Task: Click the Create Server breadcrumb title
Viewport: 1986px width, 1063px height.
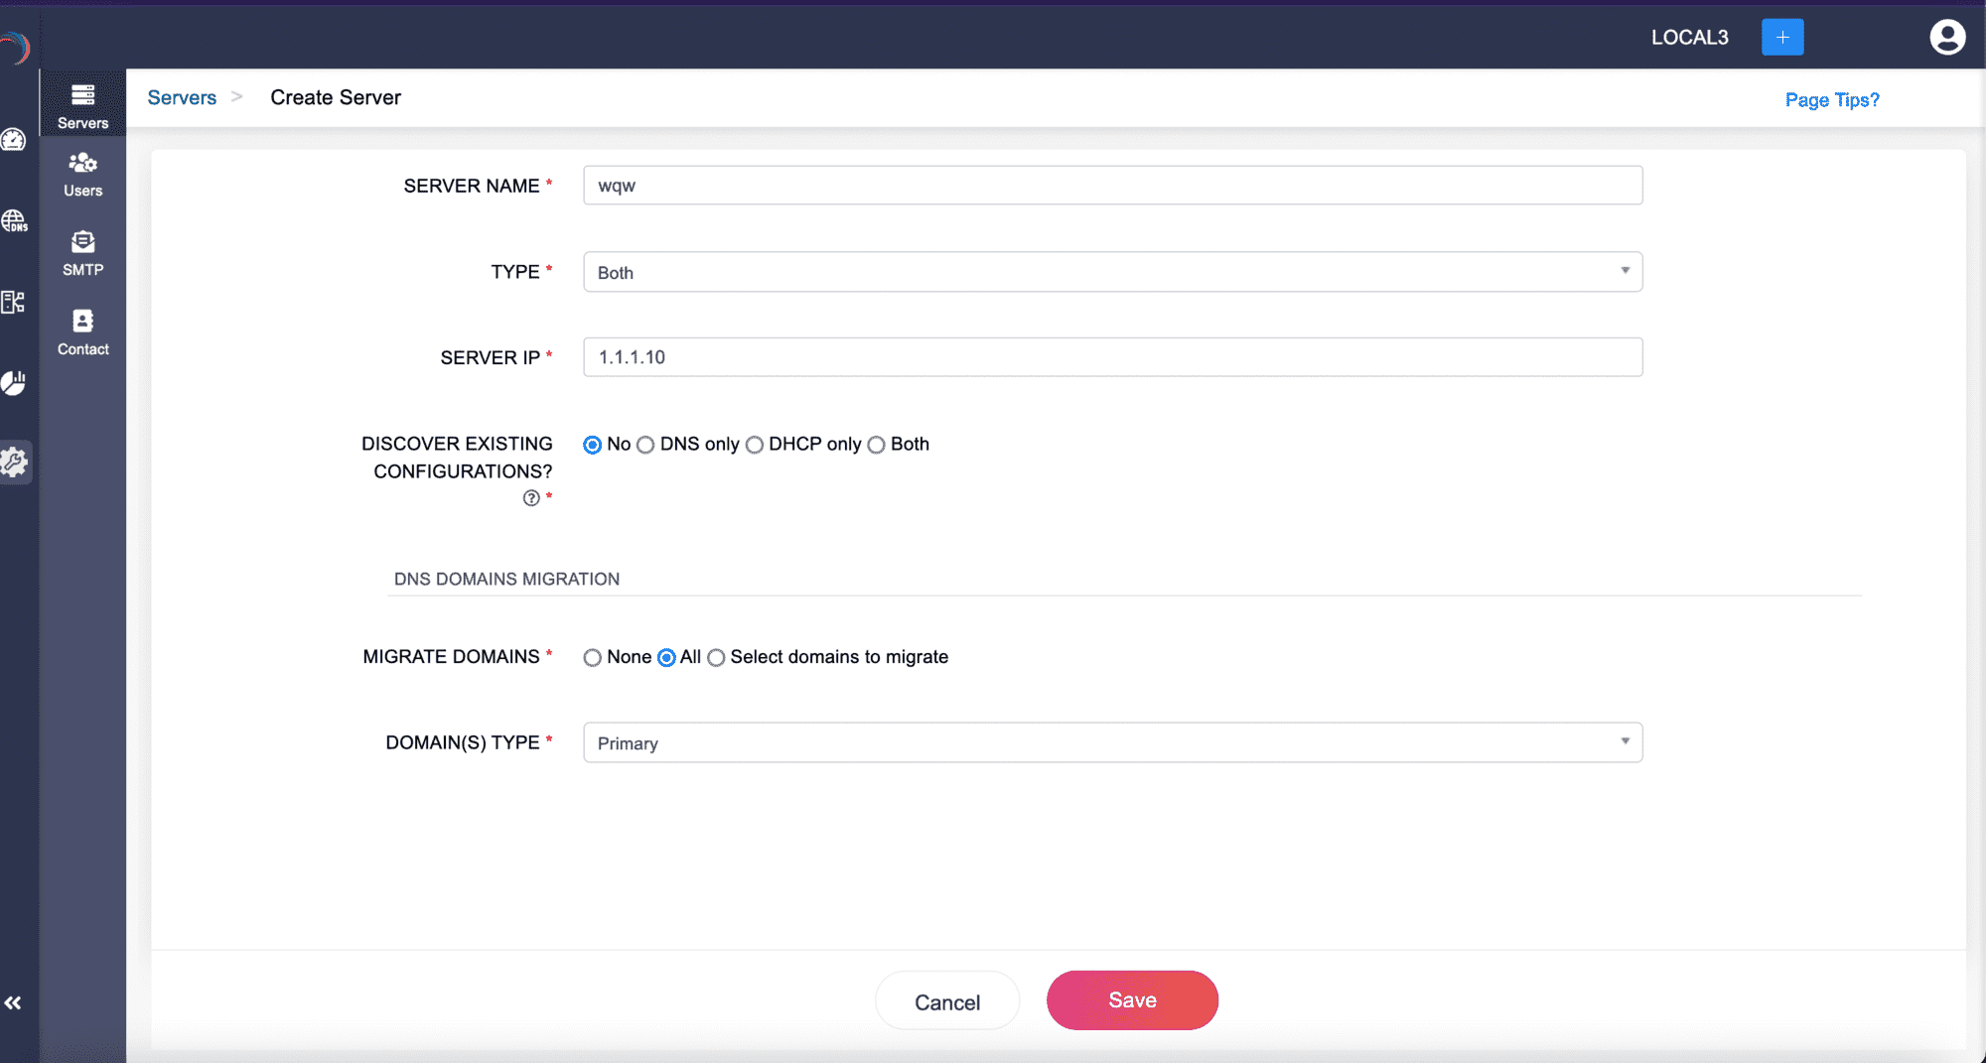Action: [x=336, y=97]
